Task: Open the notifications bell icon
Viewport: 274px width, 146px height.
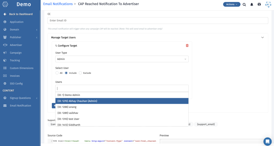Action: click(x=252, y=5)
